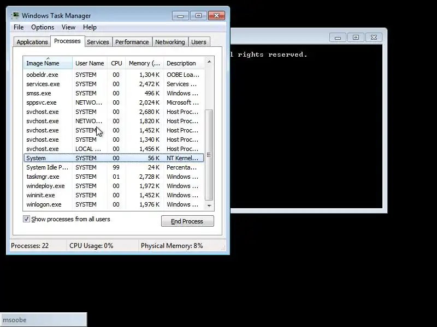Viewport: 437px width, 327px height.
Task: Close the command prompt window
Action: pos(374,38)
